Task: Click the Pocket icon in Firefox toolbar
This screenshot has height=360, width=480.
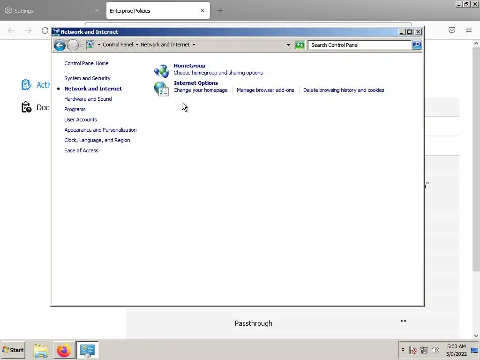Action: coord(452,30)
